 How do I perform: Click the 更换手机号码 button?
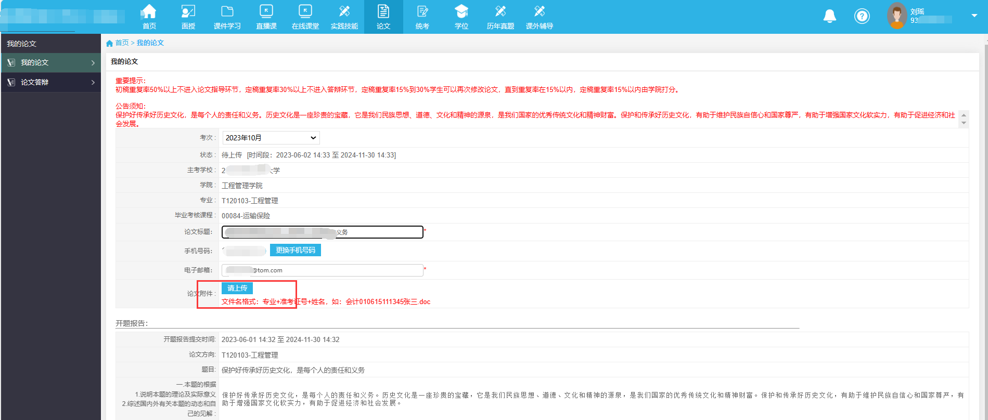(296, 250)
